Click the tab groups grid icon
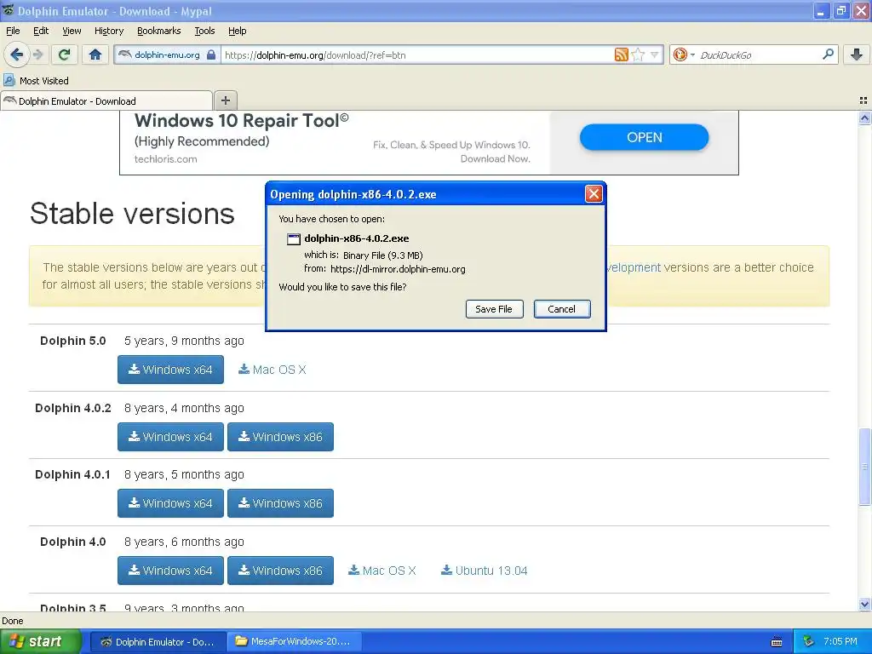This screenshot has width=872, height=654. (x=863, y=100)
